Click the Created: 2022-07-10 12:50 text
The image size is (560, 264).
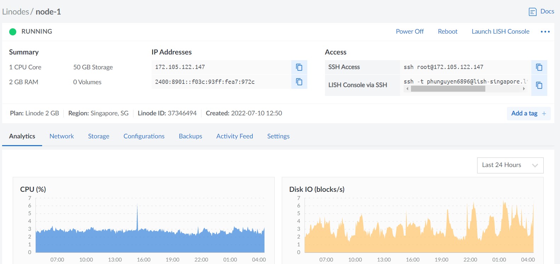point(244,113)
